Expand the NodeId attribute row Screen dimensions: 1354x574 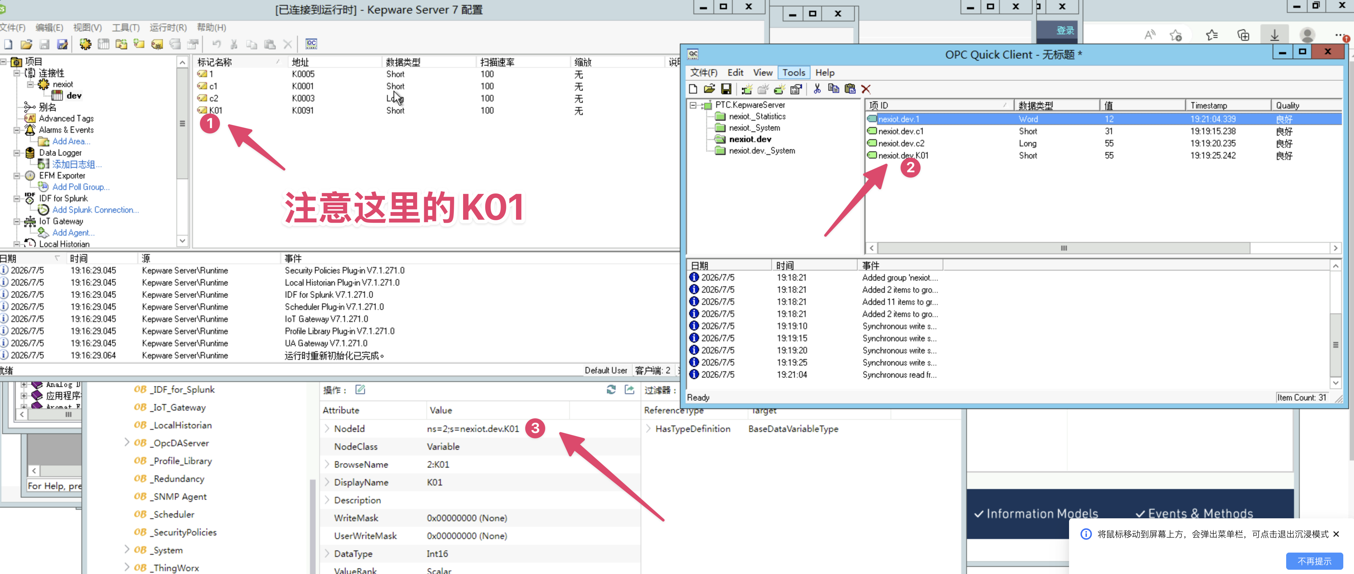(327, 428)
